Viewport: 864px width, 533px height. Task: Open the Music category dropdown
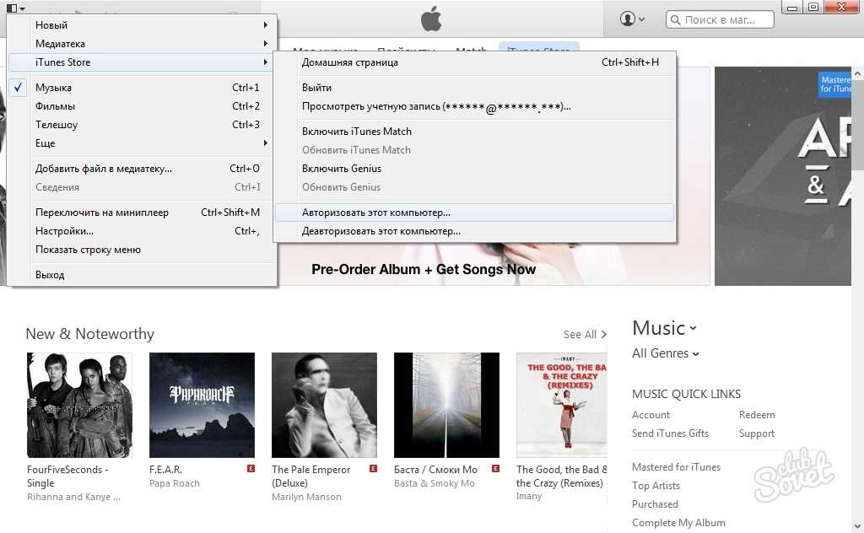pyautogui.click(x=665, y=328)
